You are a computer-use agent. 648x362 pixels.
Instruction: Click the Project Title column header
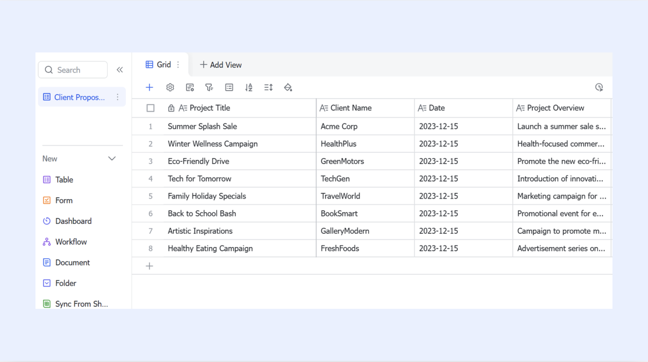240,108
